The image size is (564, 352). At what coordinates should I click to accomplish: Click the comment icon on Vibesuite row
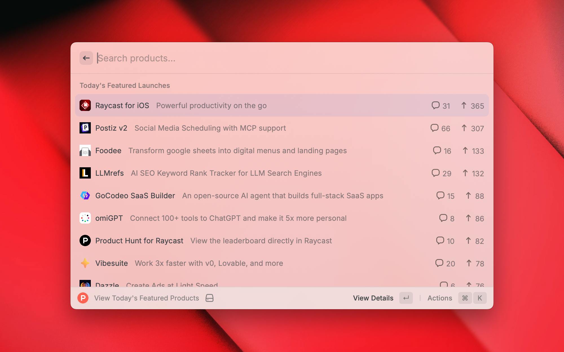click(x=439, y=263)
